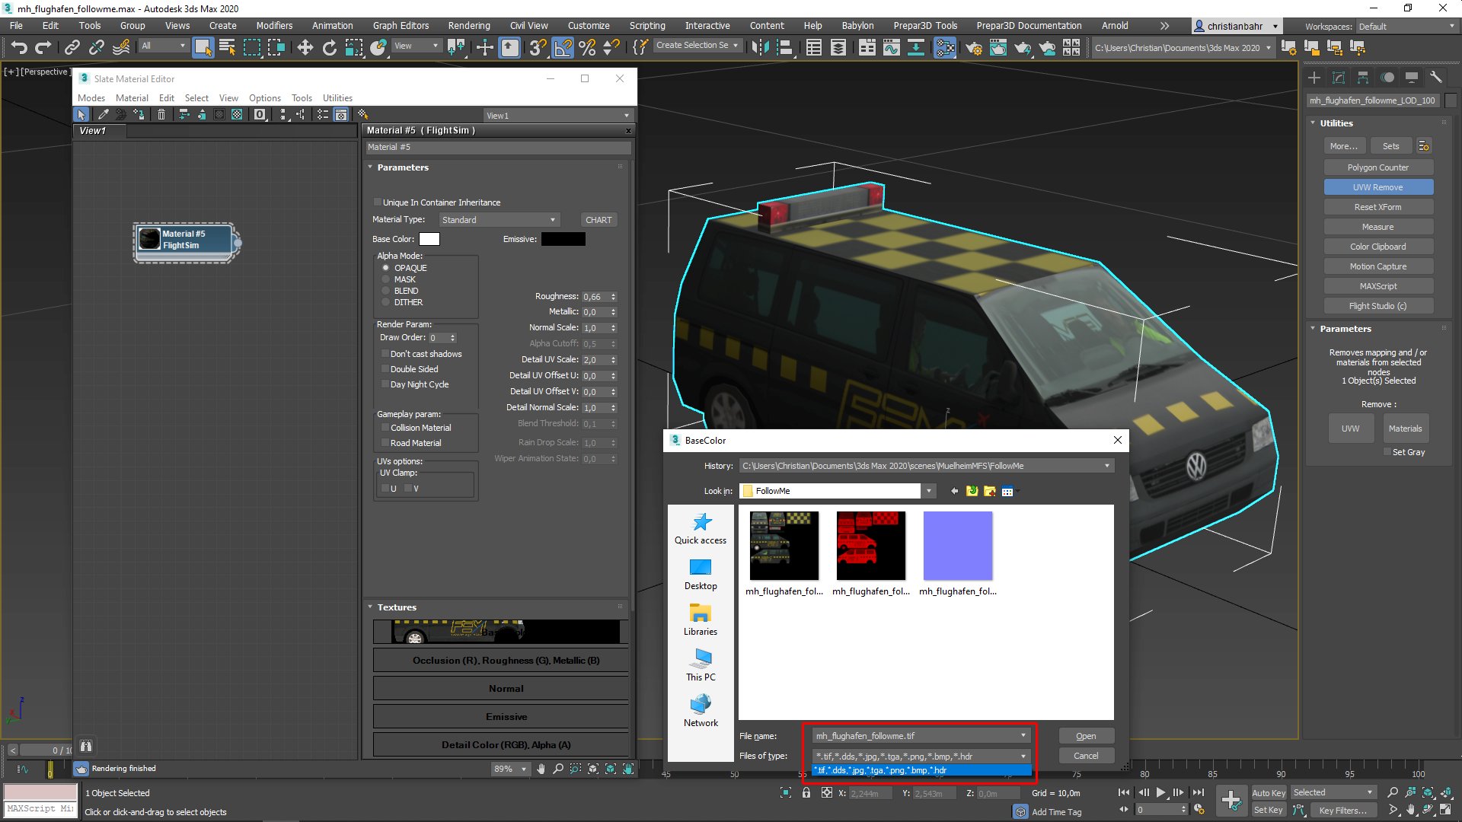The height and width of the screenshot is (822, 1462).
Task: Open the Rendering menu
Action: 469,26
